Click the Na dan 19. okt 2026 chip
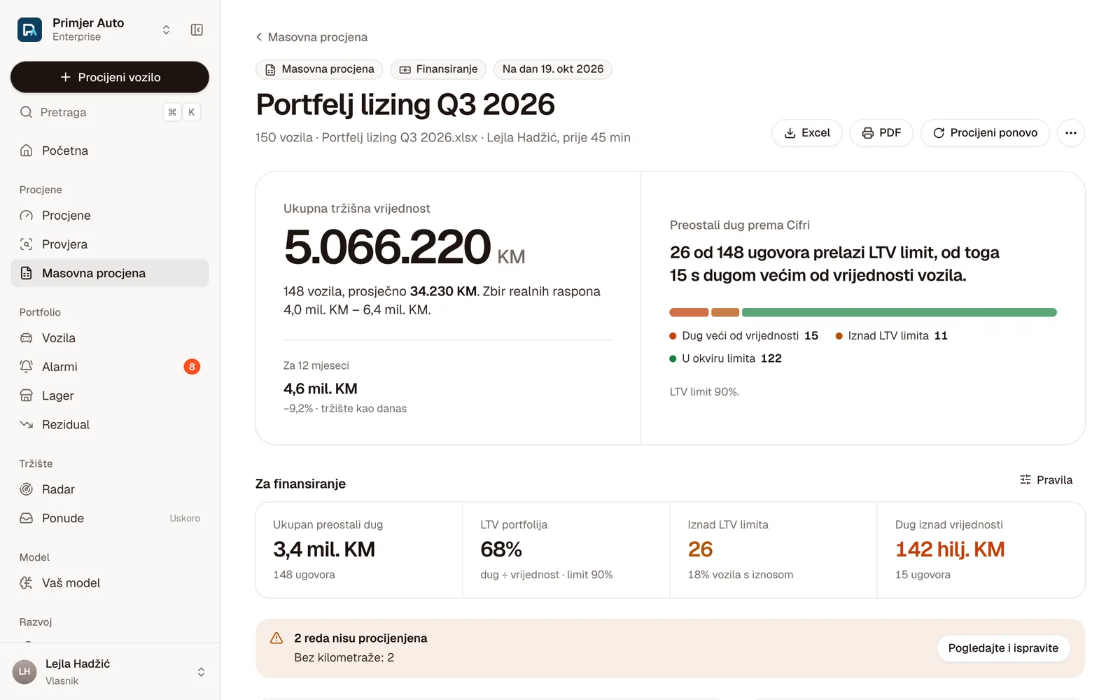Image resolution: width=1120 pixels, height=700 pixels. 553,69
